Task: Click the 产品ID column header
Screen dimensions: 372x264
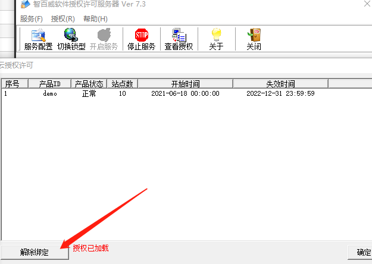Action: (49, 84)
